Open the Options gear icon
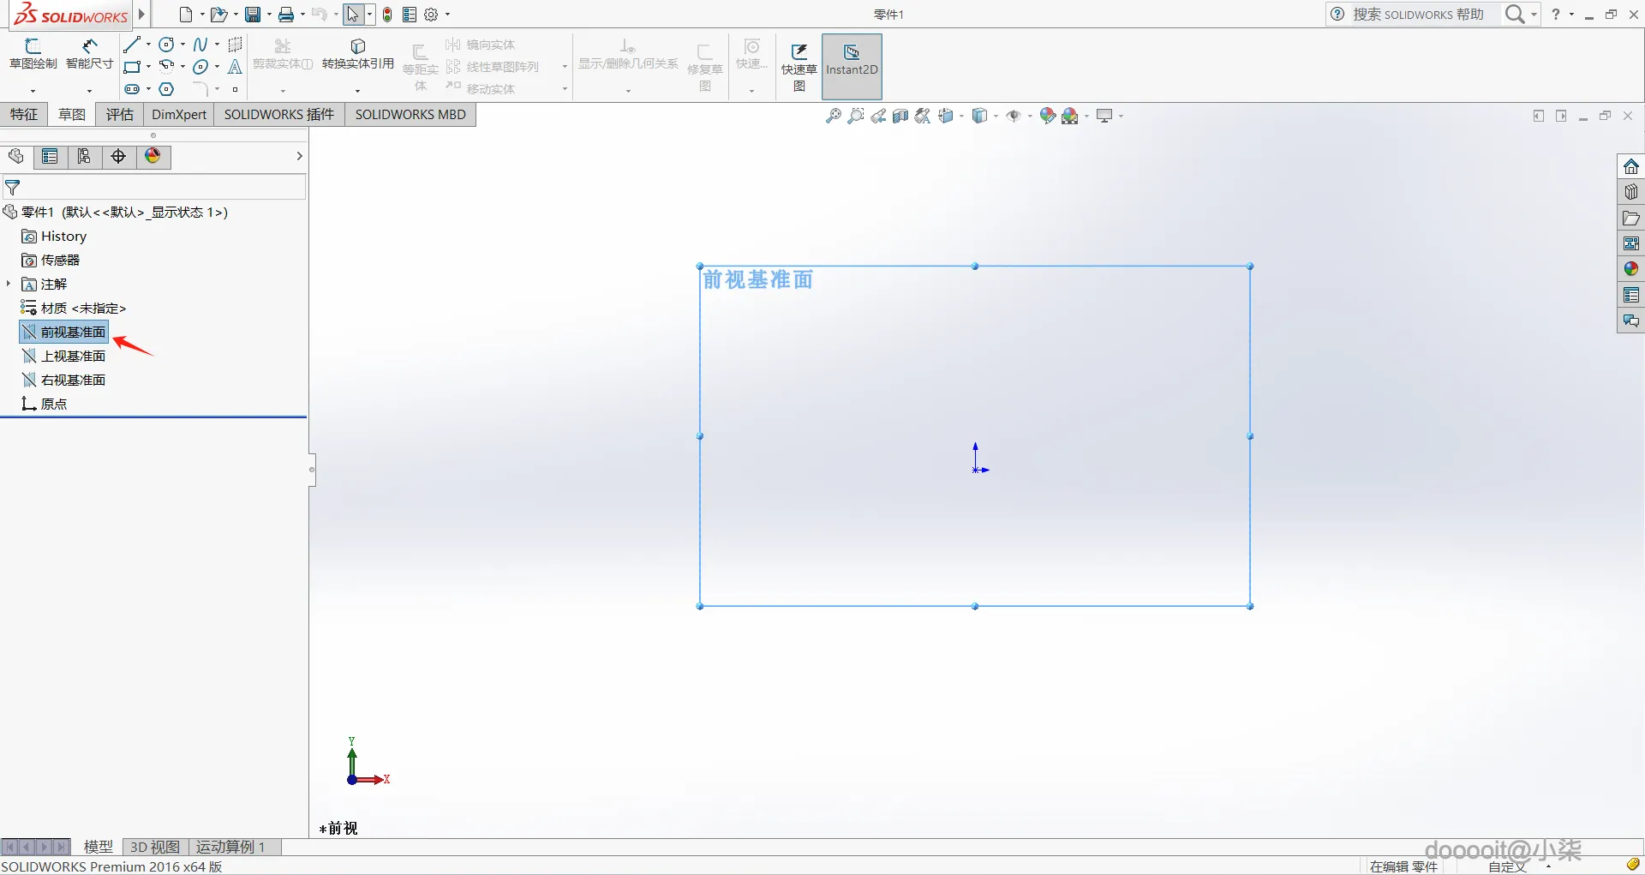Screen dimensions: 1645x875 [x=431, y=15]
